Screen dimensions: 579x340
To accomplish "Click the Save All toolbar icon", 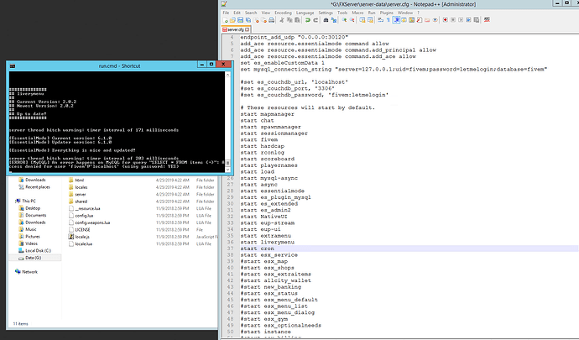I will point(248,20).
